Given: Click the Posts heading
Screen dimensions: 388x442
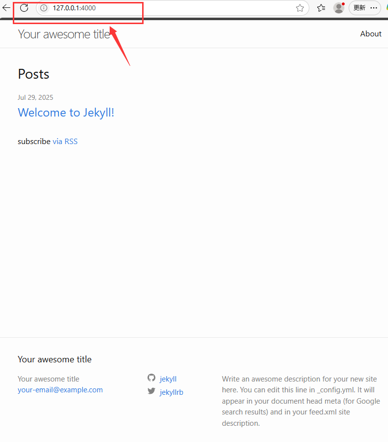Looking at the screenshot, I should tap(33, 74).
